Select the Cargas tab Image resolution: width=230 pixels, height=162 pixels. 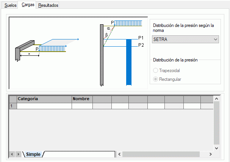28,5
